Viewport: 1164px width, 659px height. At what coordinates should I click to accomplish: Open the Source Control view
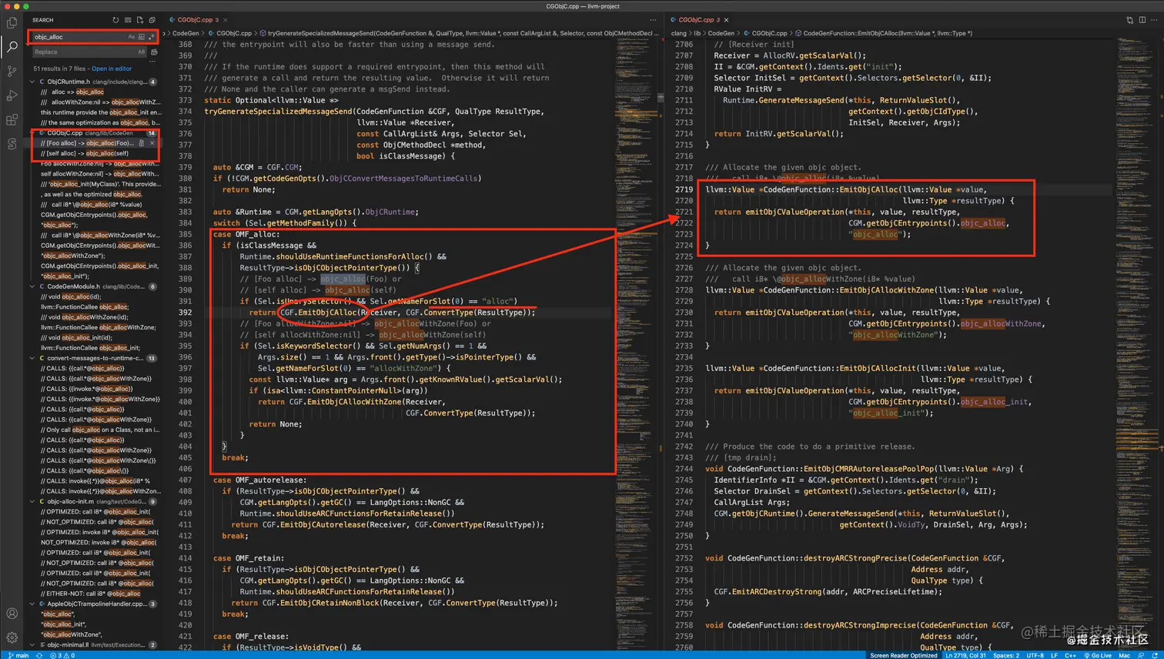(12, 71)
